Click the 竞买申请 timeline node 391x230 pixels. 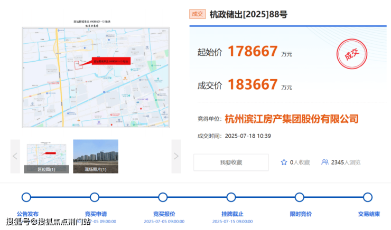coord(95,197)
